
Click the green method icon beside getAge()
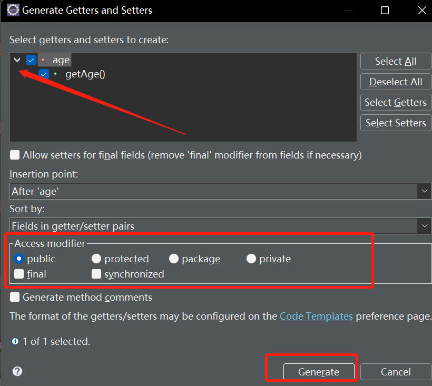pyautogui.click(x=55, y=74)
